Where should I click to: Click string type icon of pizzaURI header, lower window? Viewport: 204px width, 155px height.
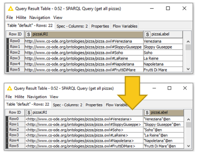pyautogui.click(x=29, y=113)
